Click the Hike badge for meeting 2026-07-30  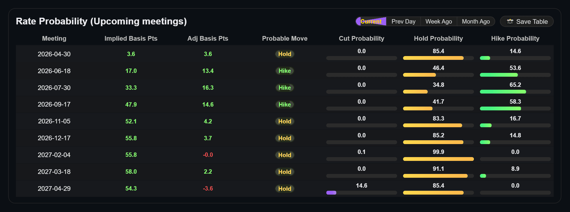click(284, 88)
